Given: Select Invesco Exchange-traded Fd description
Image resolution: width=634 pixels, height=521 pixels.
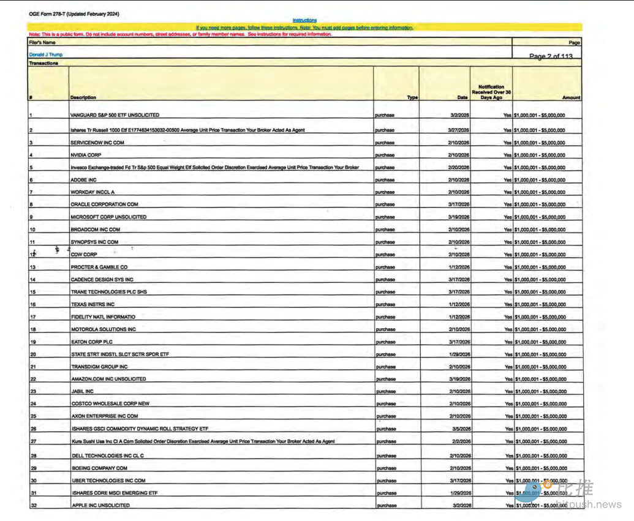Looking at the screenshot, I should [x=215, y=167].
